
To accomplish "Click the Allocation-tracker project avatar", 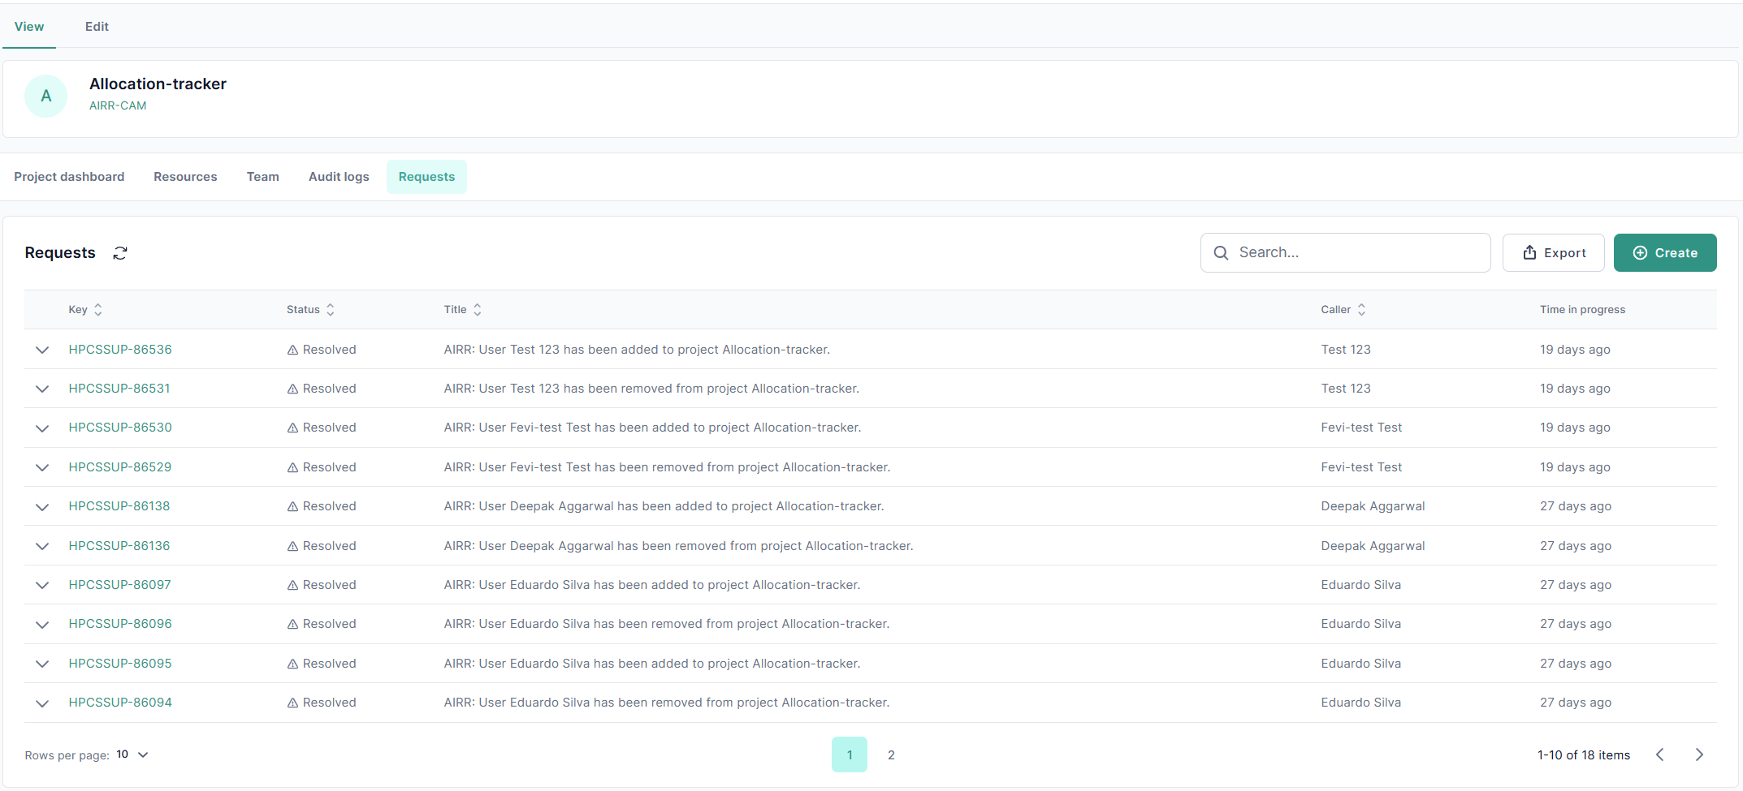I will (x=46, y=96).
